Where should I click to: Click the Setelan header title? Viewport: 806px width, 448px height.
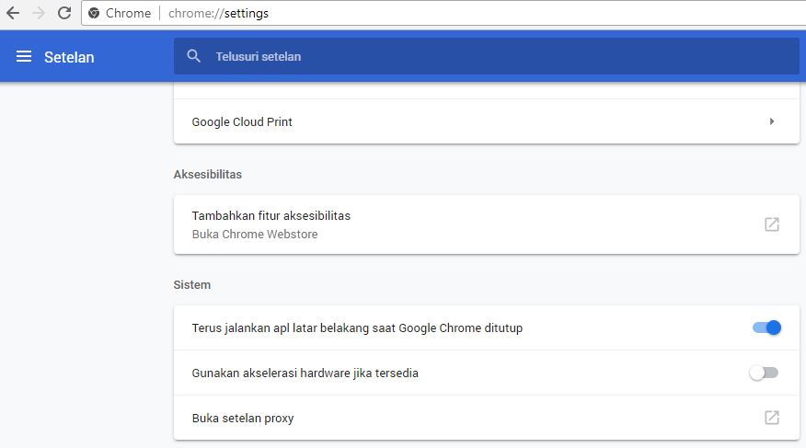coord(69,57)
